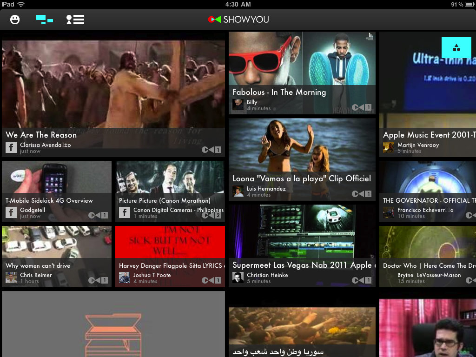Play the T-Mobile Sidekick 4G Overview video

click(x=57, y=192)
